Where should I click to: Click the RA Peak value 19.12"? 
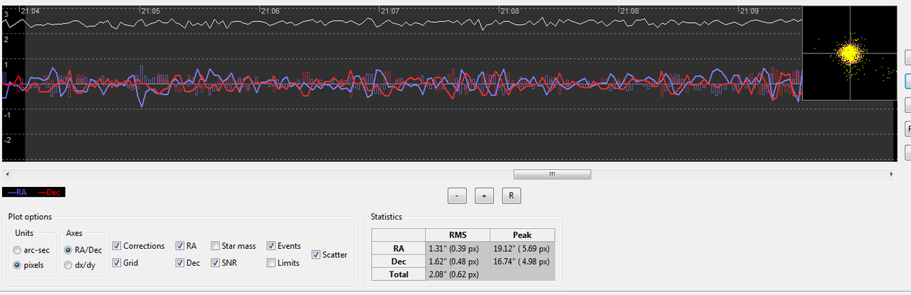pos(522,248)
